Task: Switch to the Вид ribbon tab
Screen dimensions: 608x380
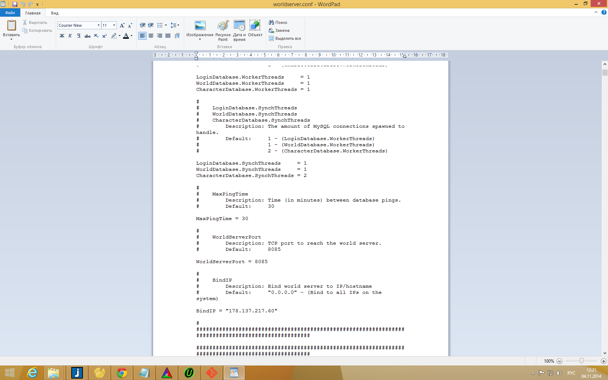Action: point(55,13)
